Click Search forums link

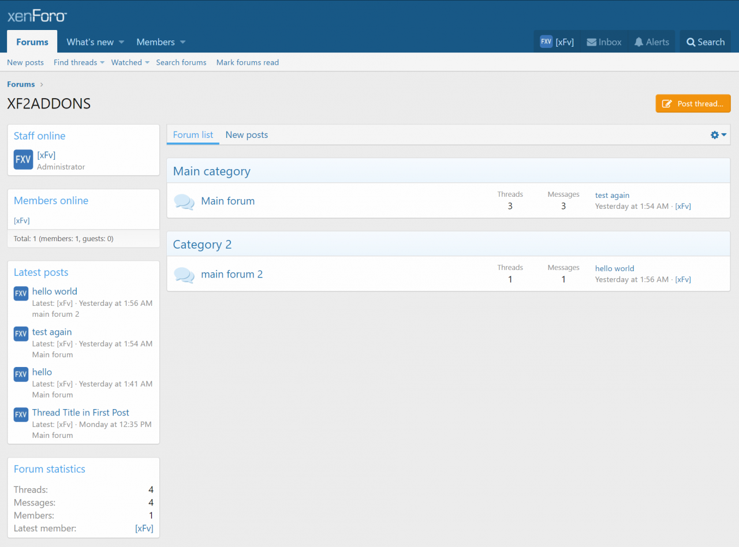click(181, 62)
